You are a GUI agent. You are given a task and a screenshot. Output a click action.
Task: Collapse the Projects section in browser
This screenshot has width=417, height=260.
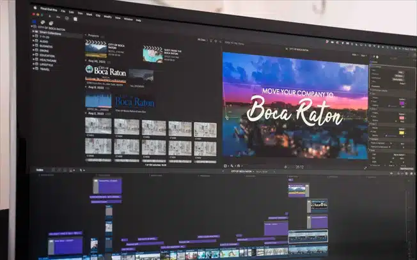click(x=86, y=34)
